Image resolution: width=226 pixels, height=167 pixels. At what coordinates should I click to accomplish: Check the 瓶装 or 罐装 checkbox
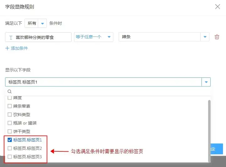pos(9,123)
